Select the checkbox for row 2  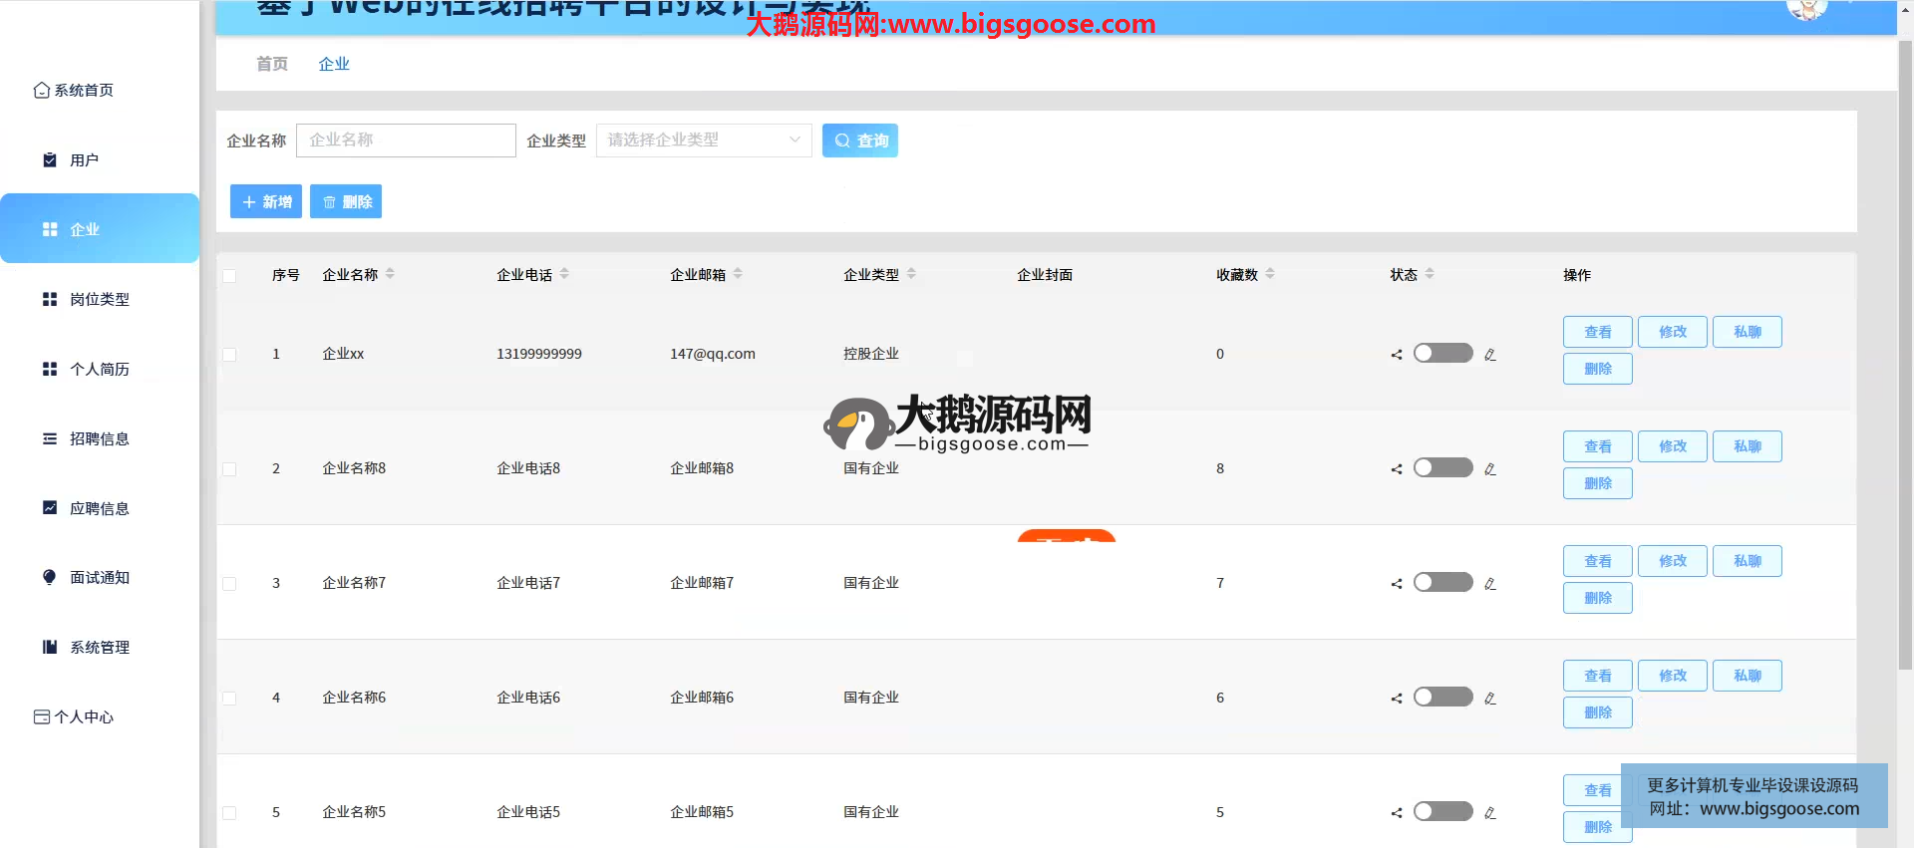click(229, 469)
